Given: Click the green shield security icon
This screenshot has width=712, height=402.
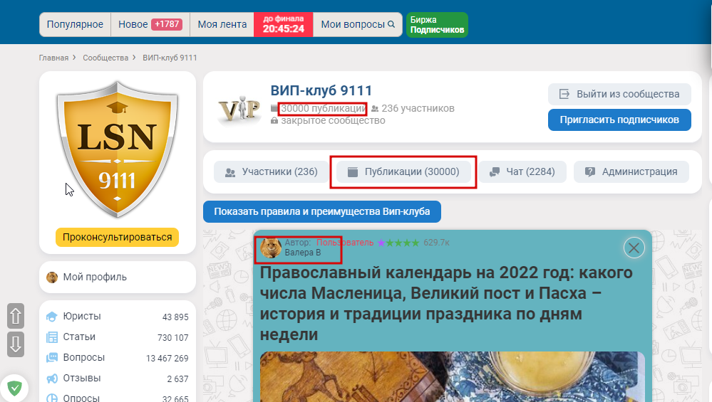Looking at the screenshot, I should tap(14, 388).
